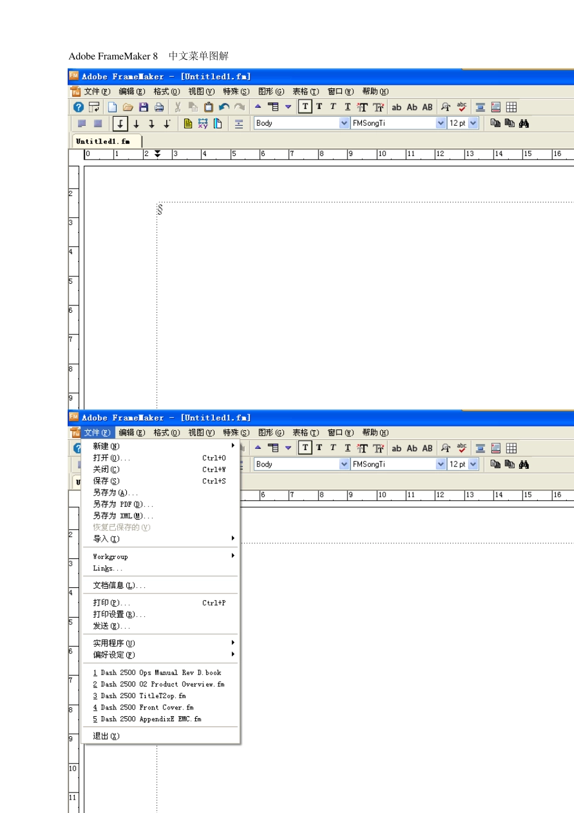Click Links... entry in File menu
This screenshot has height=813, width=574.
tap(161, 568)
